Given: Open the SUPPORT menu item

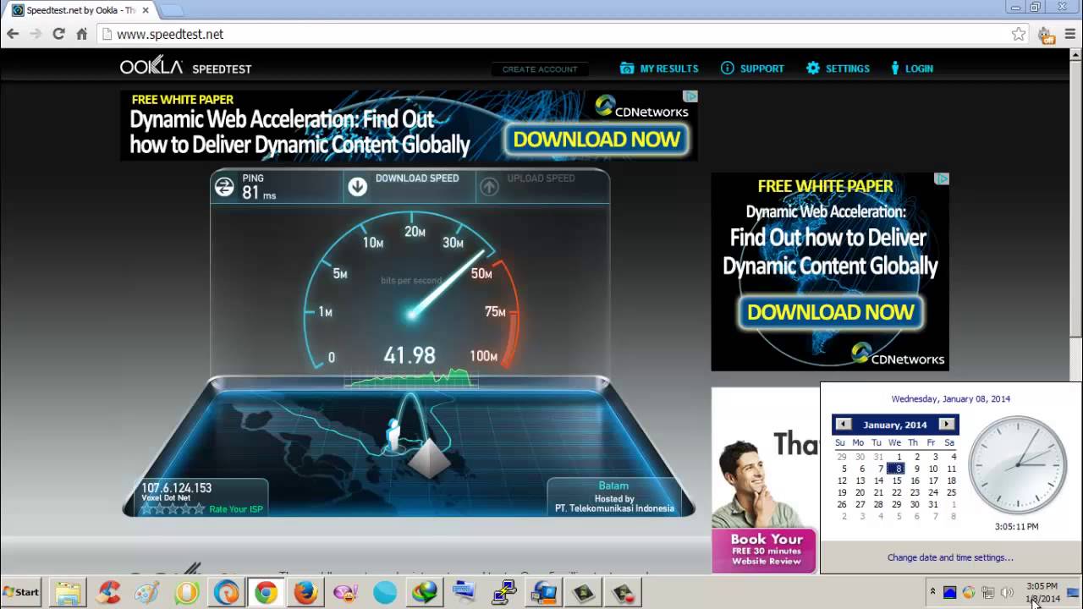Looking at the screenshot, I should click(x=752, y=69).
